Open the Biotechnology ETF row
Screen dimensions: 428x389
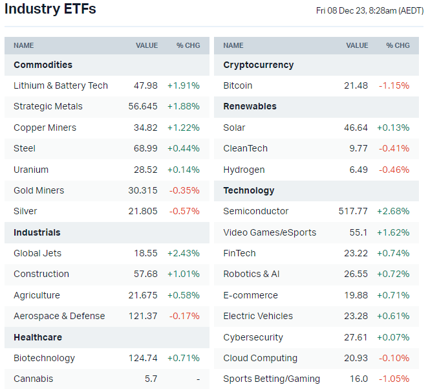(x=44, y=358)
